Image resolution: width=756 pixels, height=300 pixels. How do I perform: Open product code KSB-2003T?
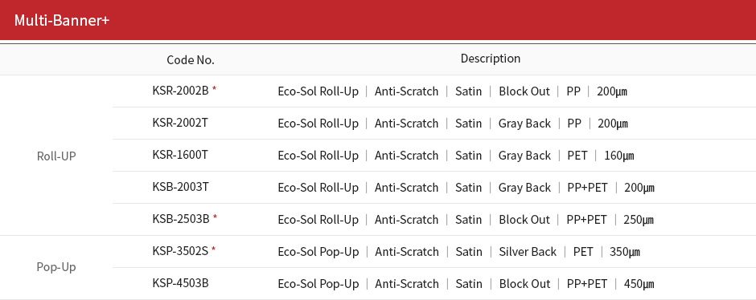pyautogui.click(x=181, y=187)
